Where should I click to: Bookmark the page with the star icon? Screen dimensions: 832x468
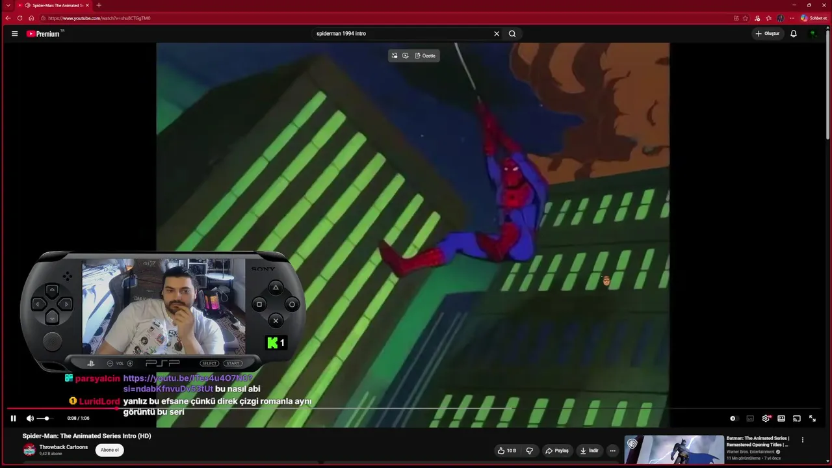point(746,18)
